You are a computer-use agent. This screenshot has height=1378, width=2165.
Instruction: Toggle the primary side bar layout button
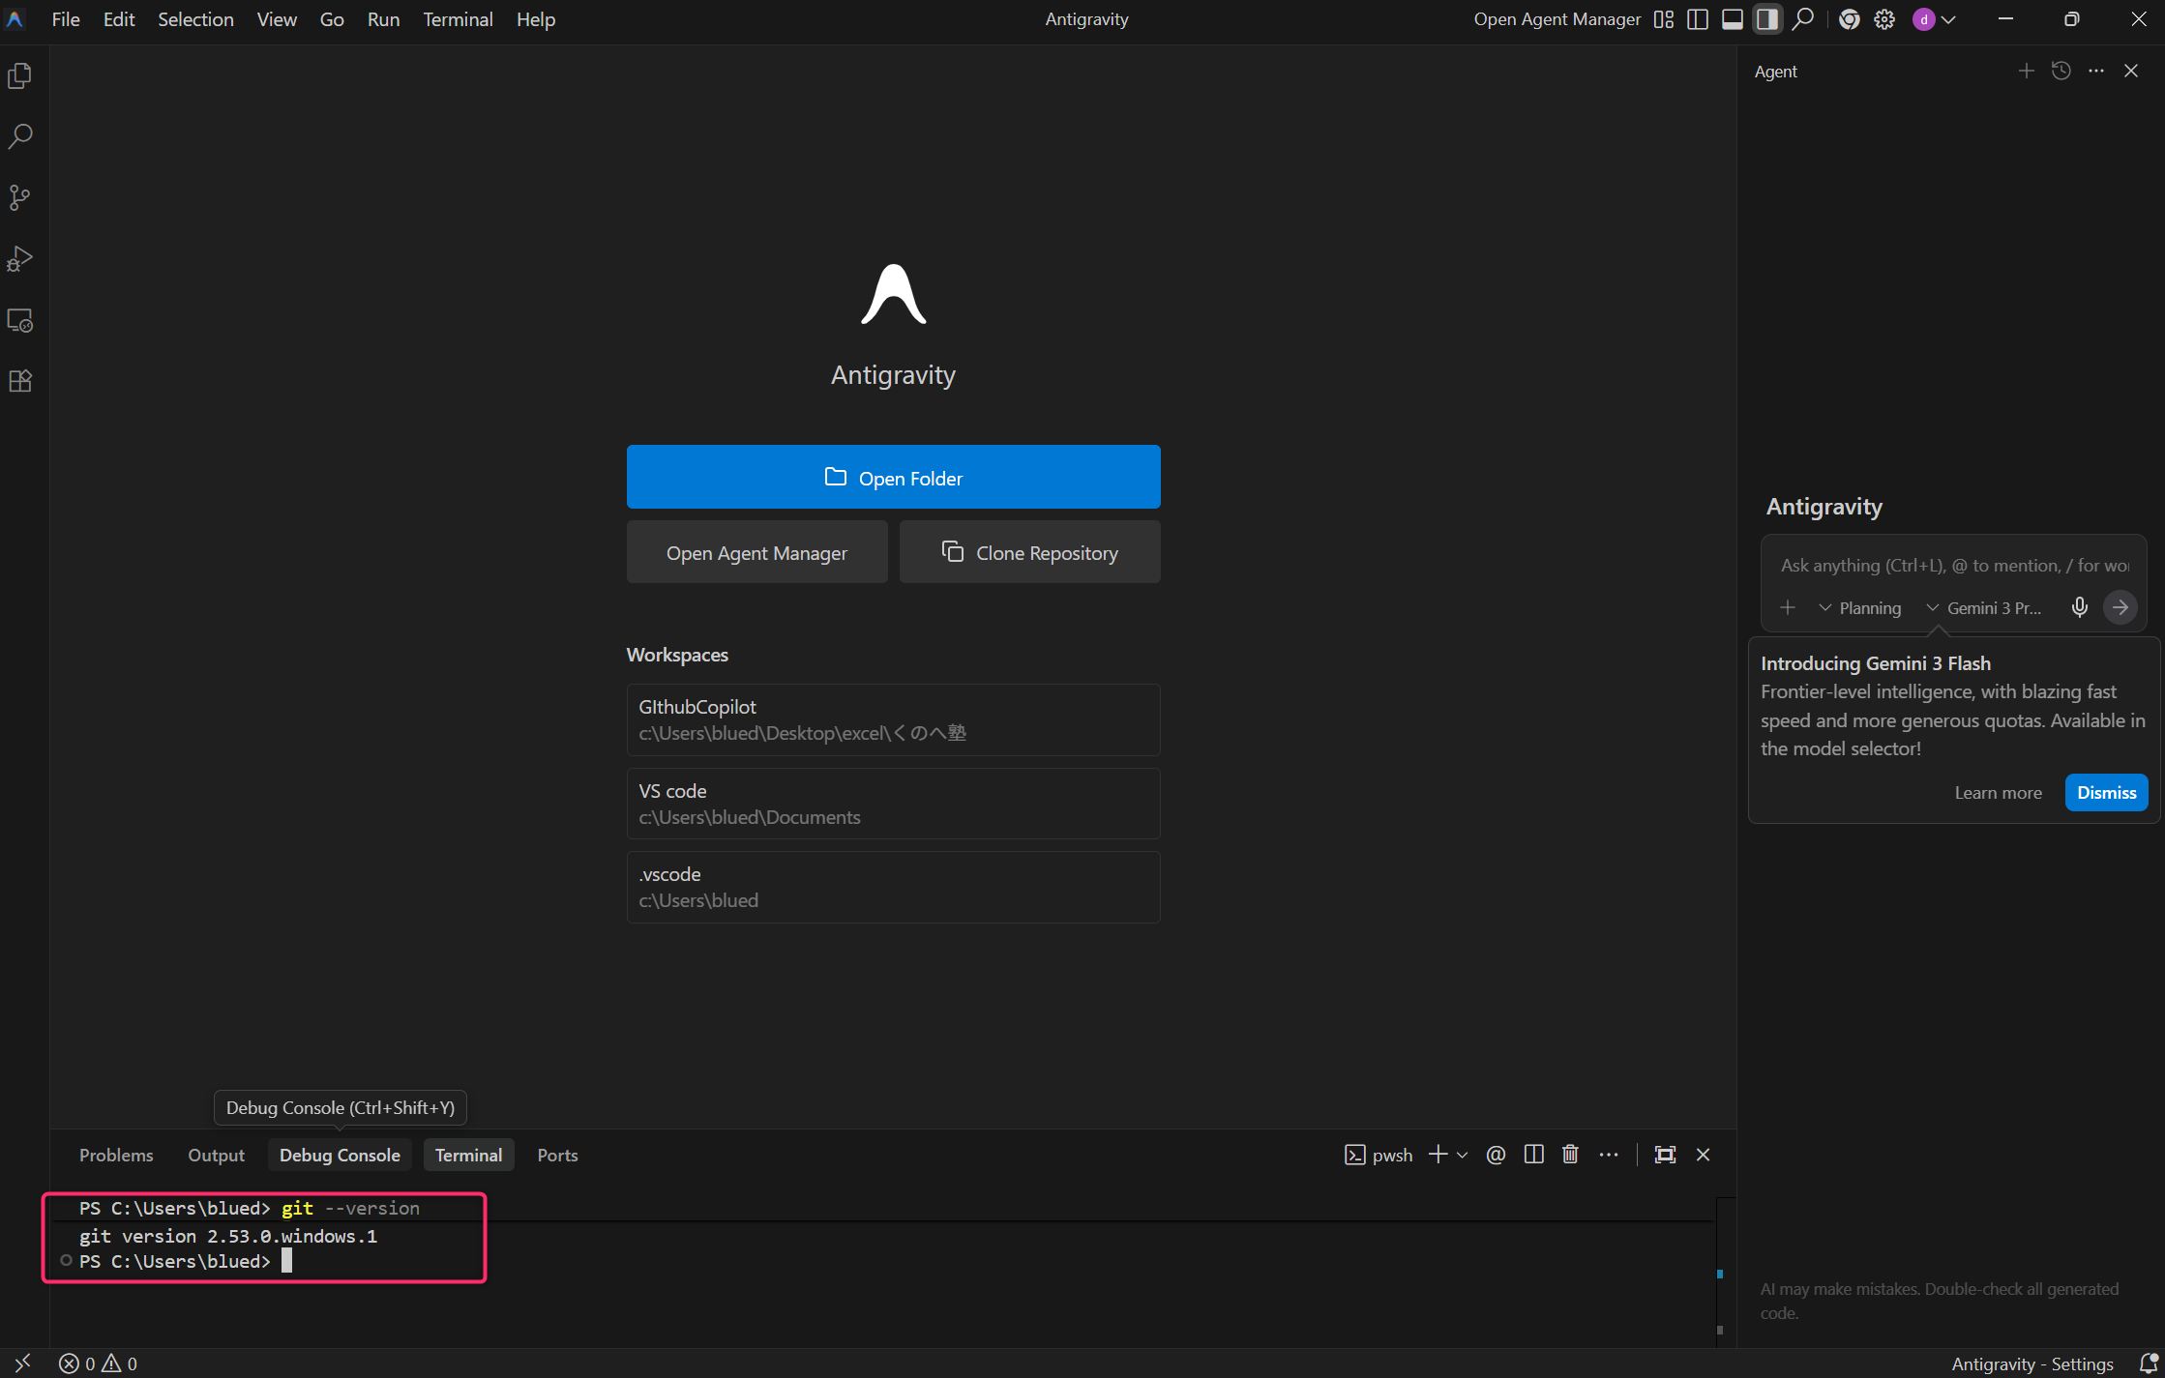point(1698,19)
